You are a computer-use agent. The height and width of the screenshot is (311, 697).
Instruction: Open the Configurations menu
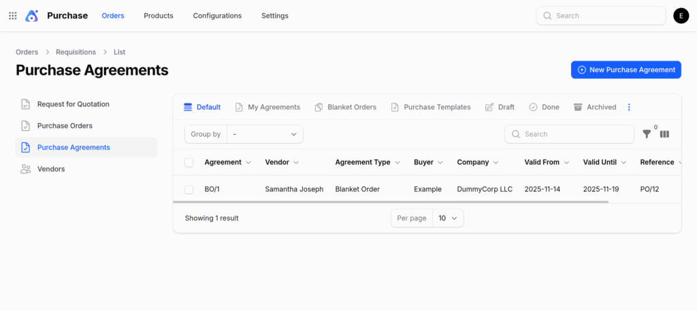point(217,16)
